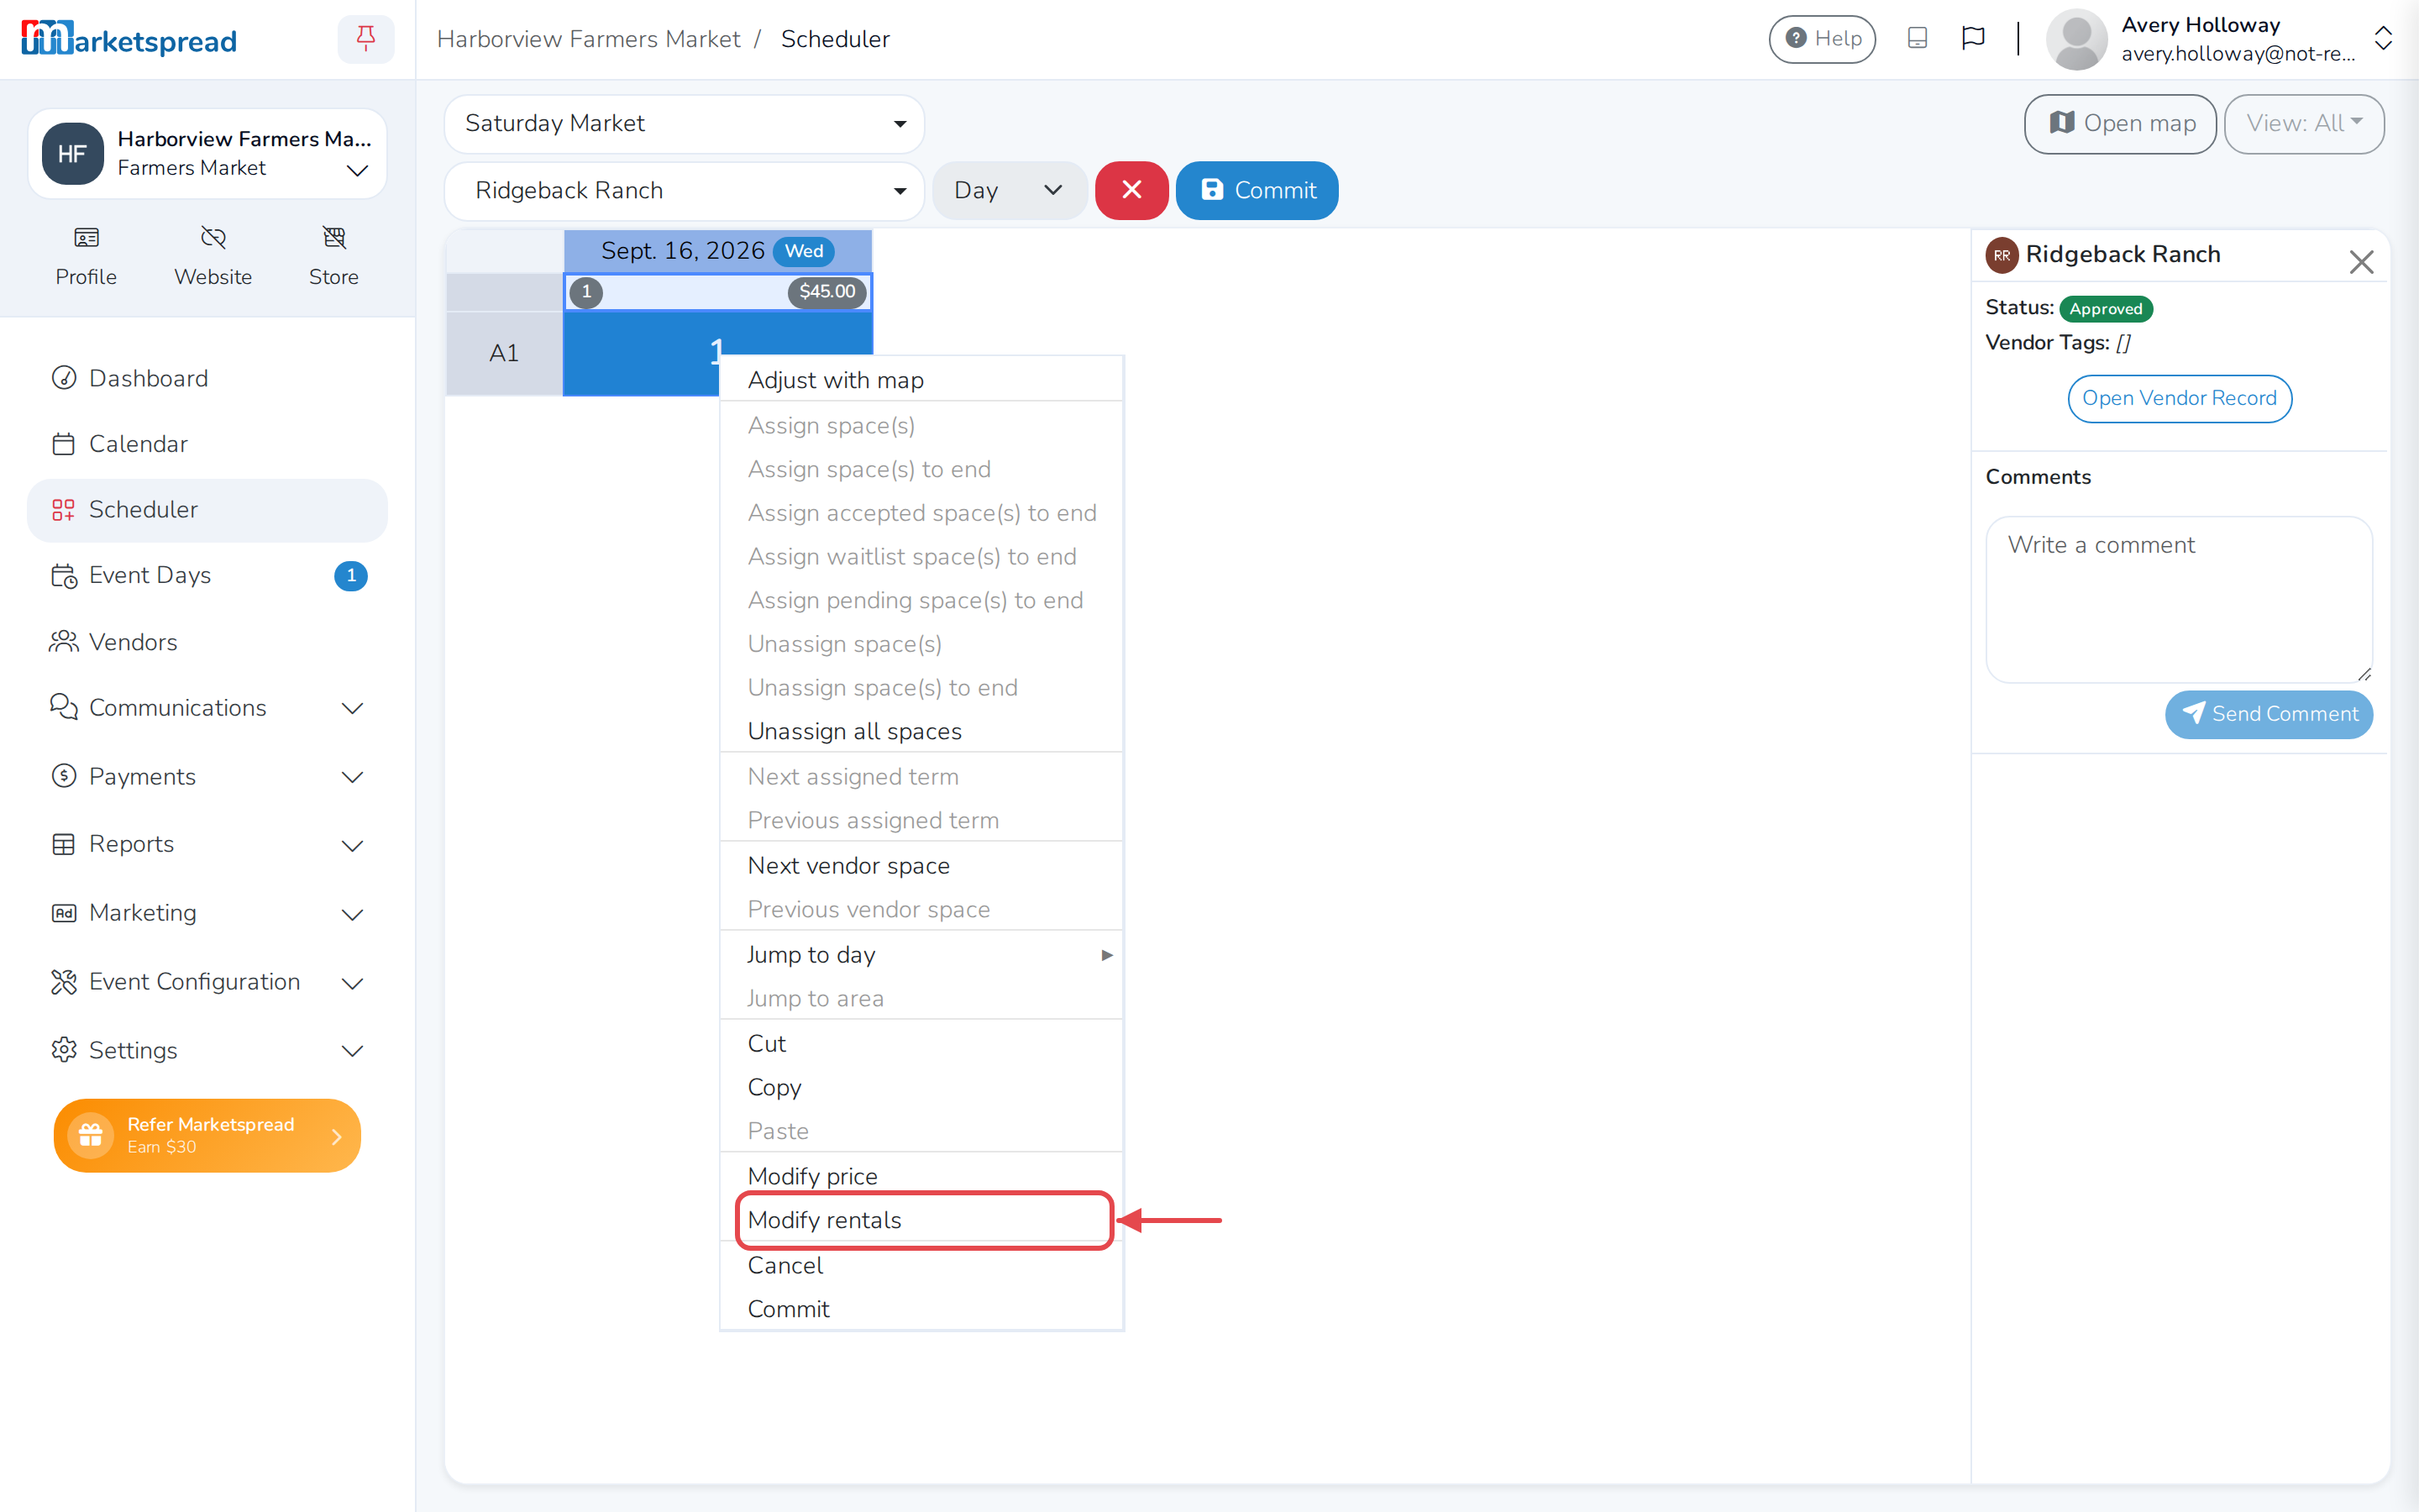Click the Open map button
Viewport: 2419px width, 1512px height.
click(x=2120, y=124)
